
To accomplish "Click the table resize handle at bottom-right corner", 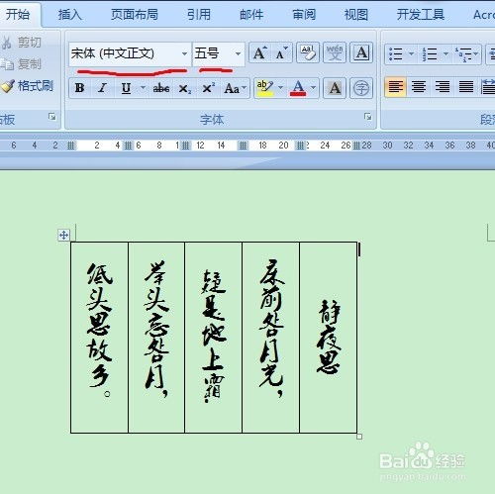I will (x=359, y=437).
